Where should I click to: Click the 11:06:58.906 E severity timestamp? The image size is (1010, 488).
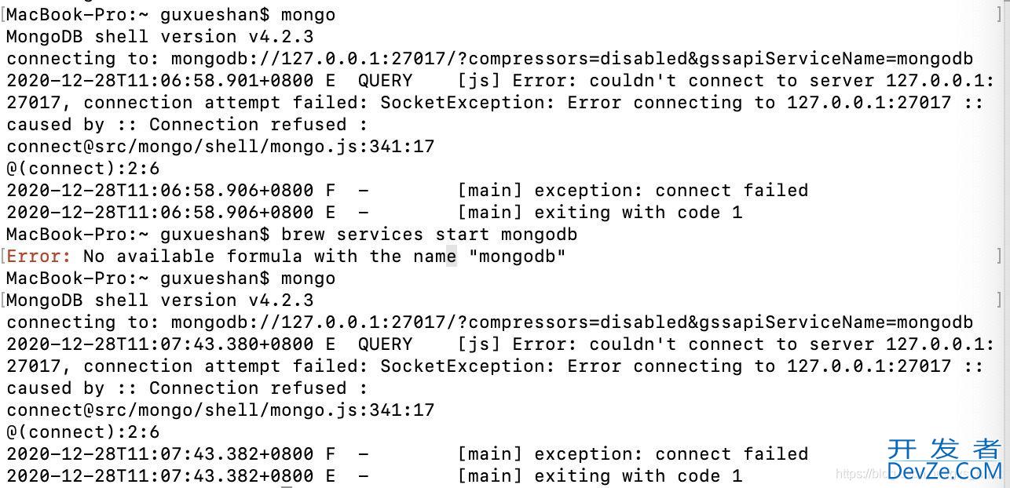point(159,212)
